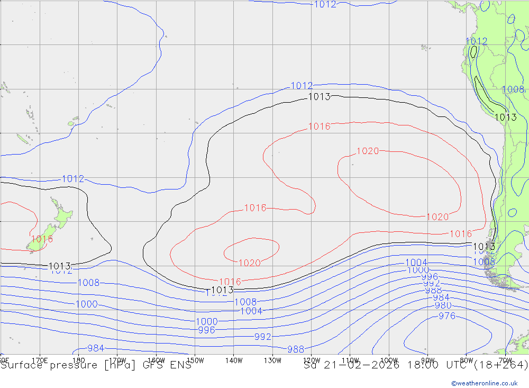Click New Zealand's North Island on the map
The image size is (529, 388).
click(63, 214)
